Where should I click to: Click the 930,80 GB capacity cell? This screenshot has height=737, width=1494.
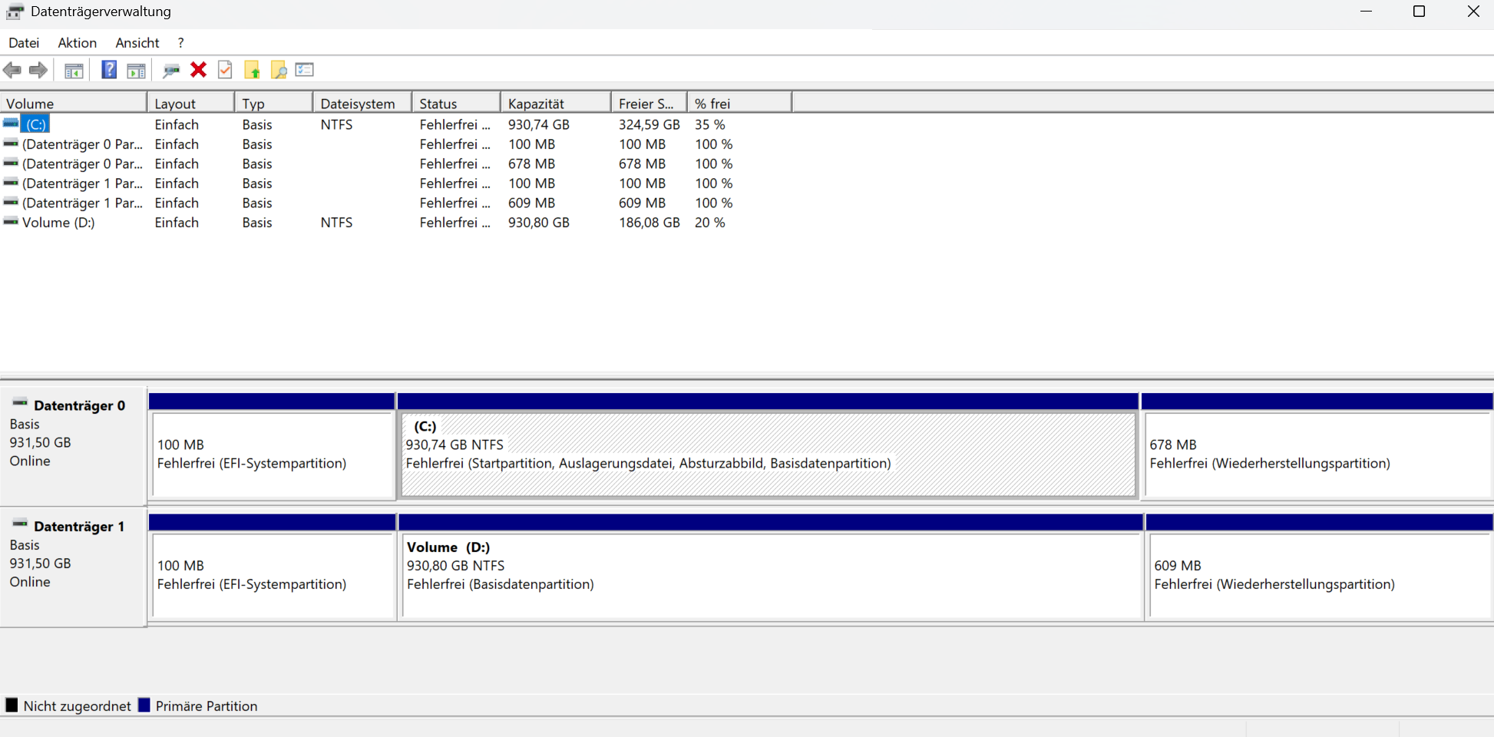pyautogui.click(x=539, y=223)
